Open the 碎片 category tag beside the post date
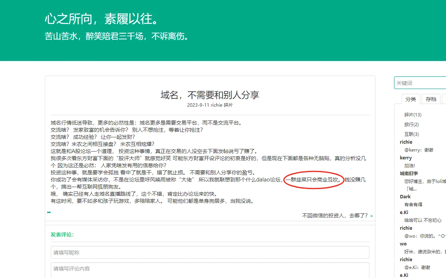The width and height of the screenshot is (446, 278). tap(228, 105)
